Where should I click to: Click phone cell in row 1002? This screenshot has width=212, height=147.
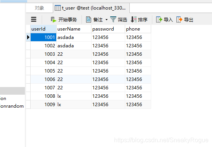(x=138, y=46)
